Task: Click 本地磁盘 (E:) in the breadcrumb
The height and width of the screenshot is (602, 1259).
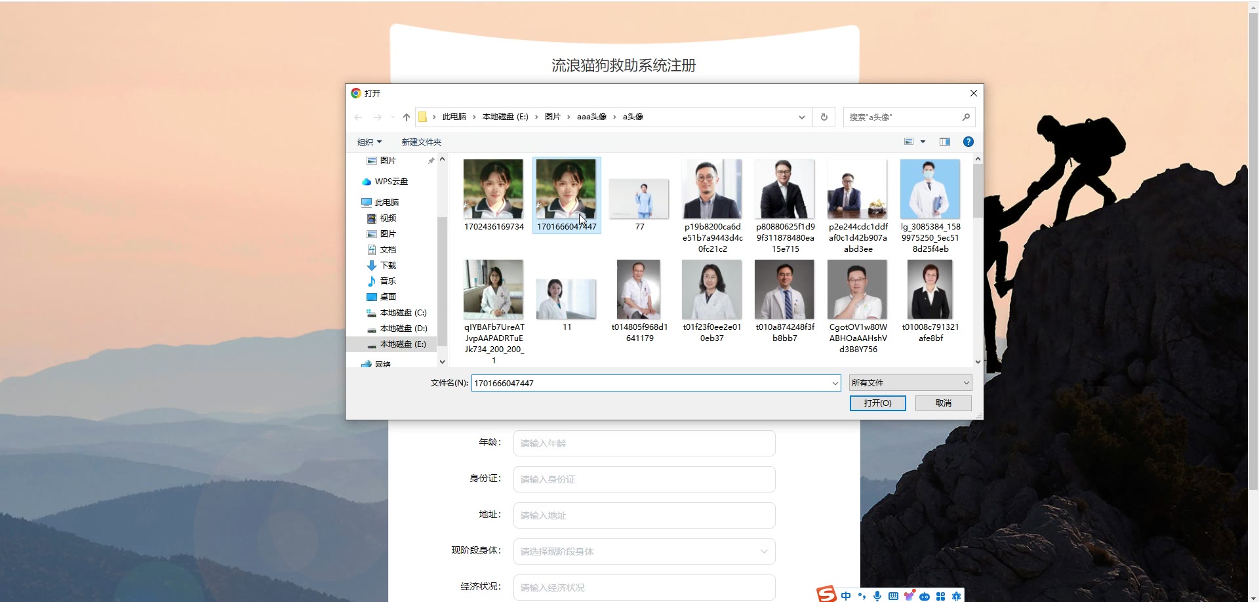Action: coord(505,117)
